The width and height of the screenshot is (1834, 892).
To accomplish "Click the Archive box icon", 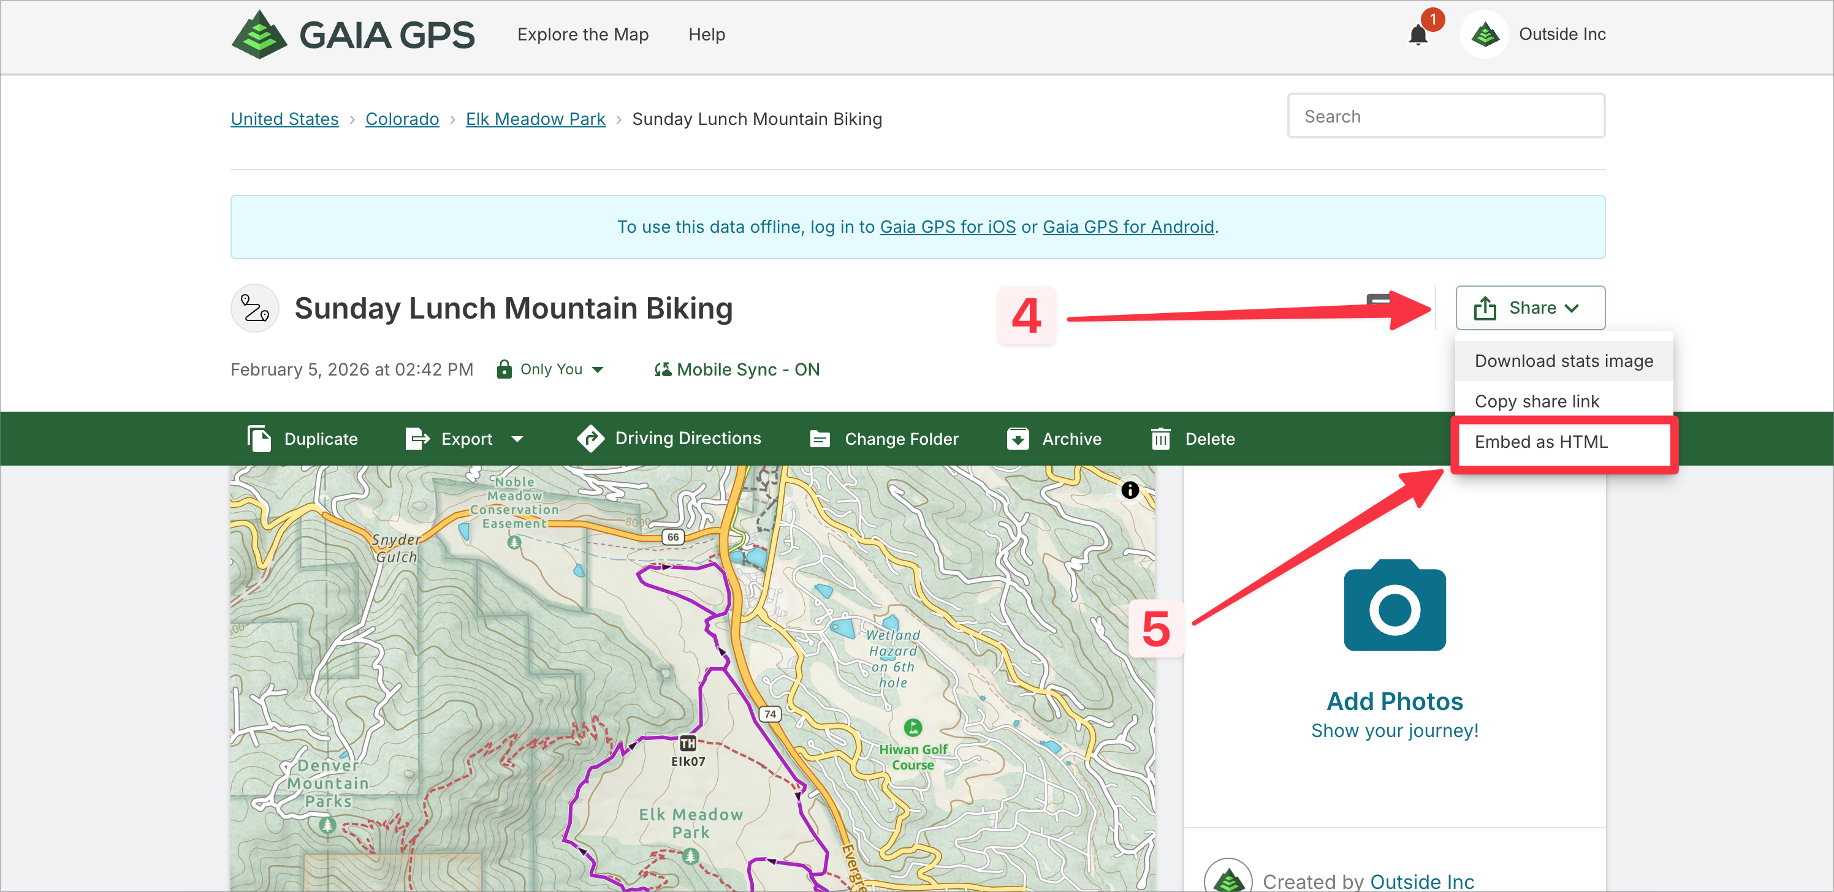I will (x=1018, y=439).
